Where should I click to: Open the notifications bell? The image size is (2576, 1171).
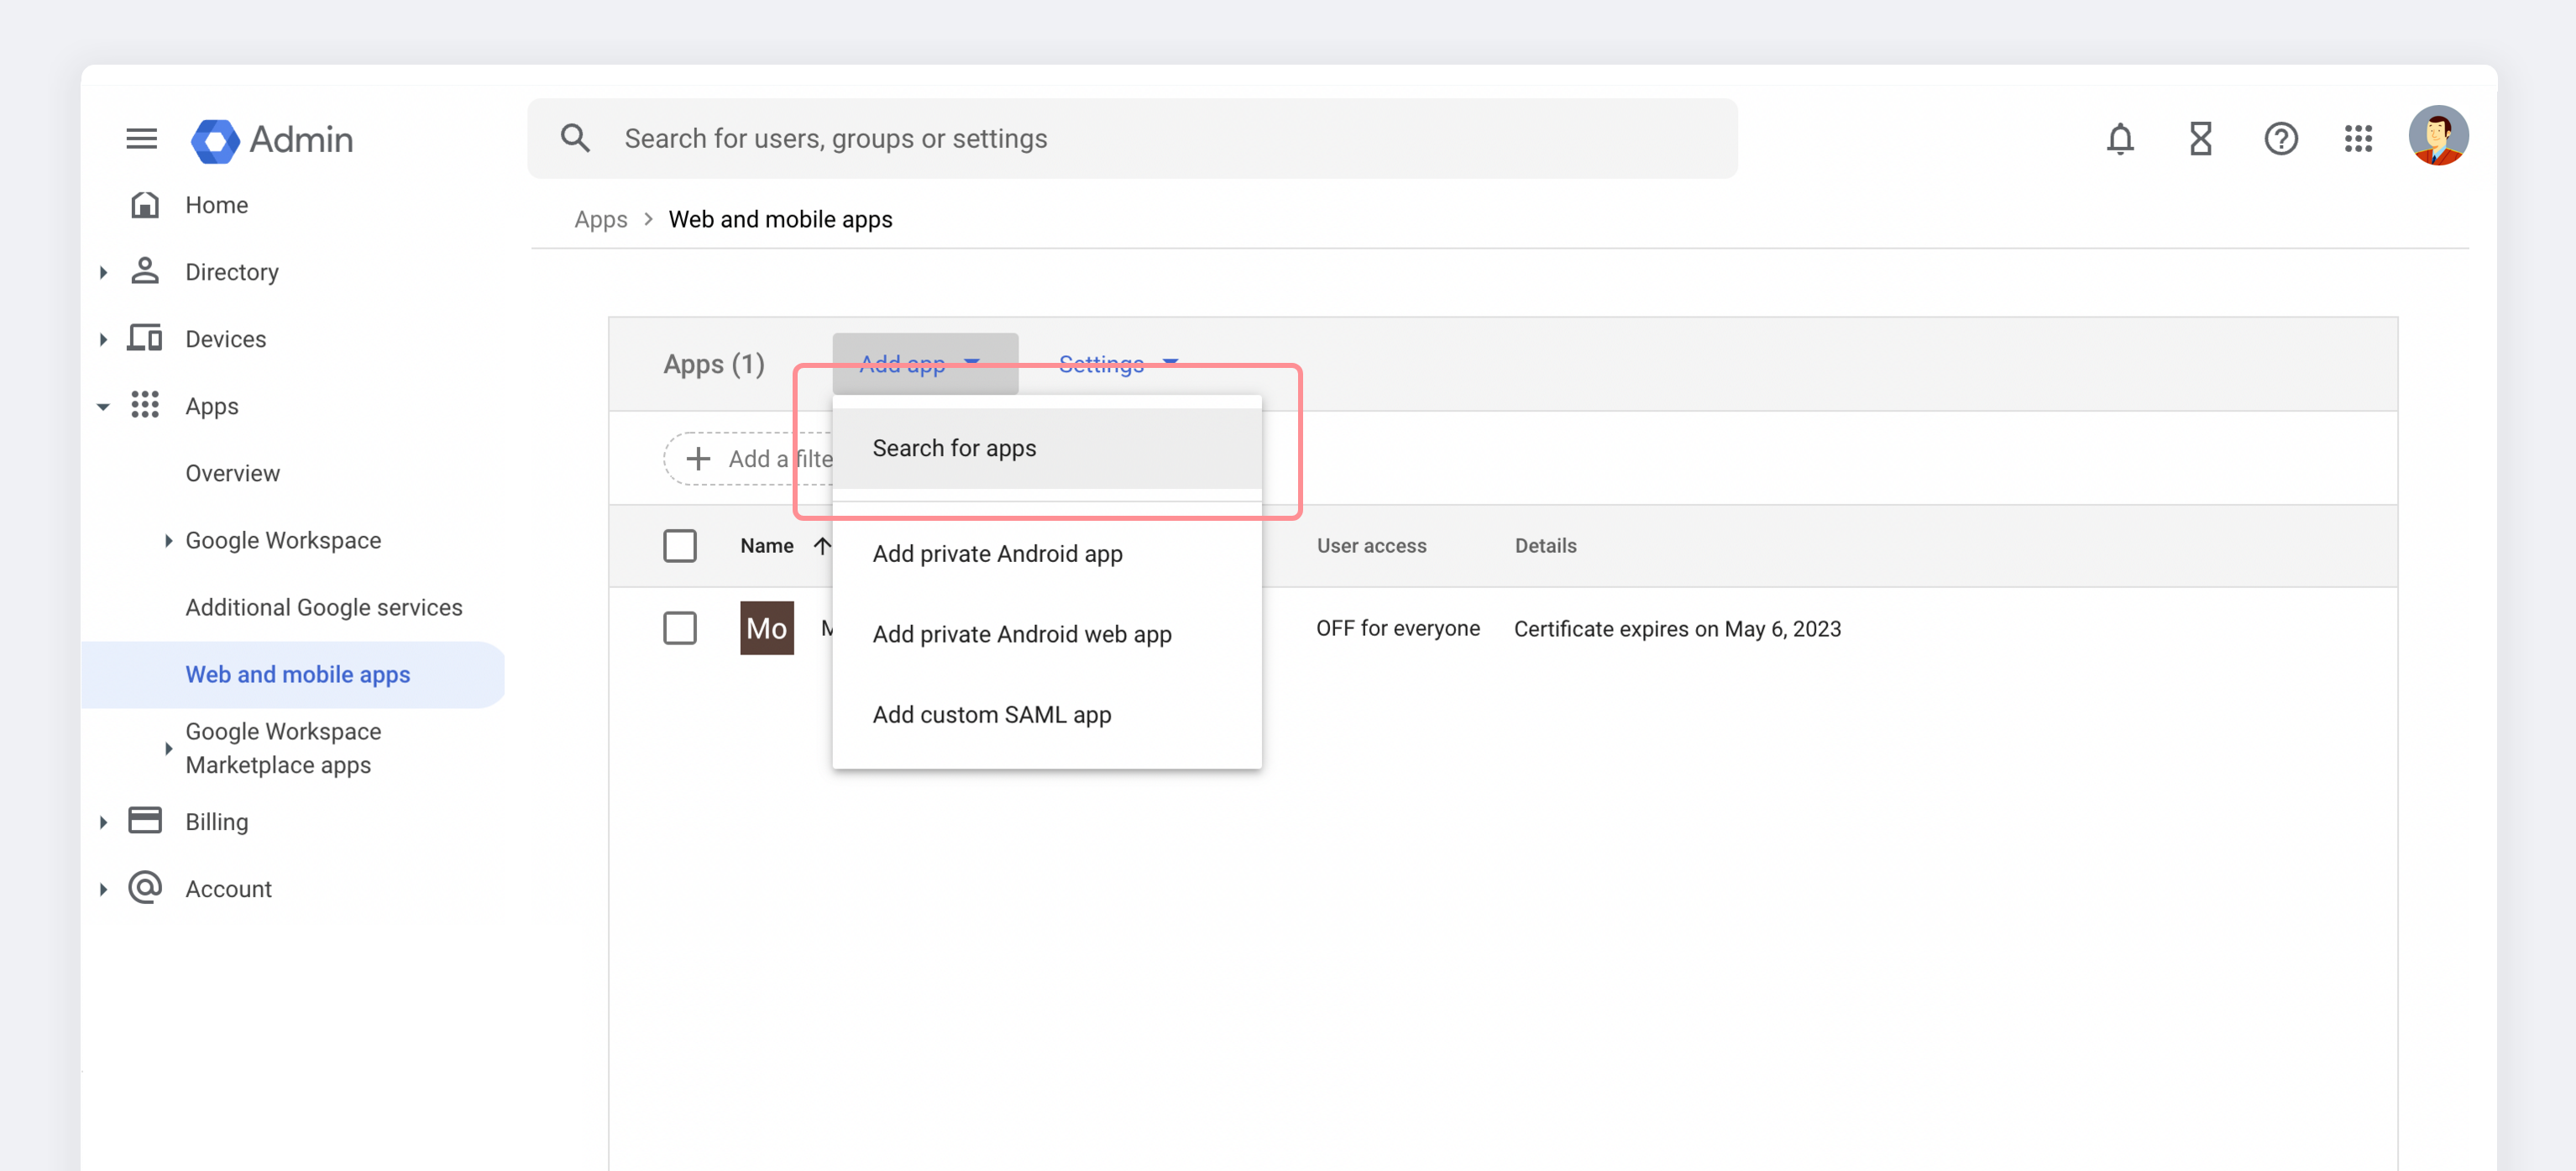point(2119,138)
